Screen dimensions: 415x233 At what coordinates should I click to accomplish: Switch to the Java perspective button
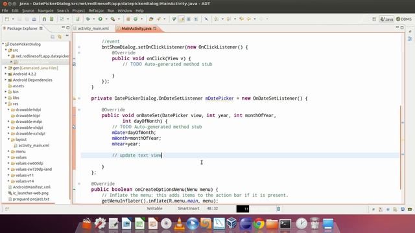tap(386, 19)
